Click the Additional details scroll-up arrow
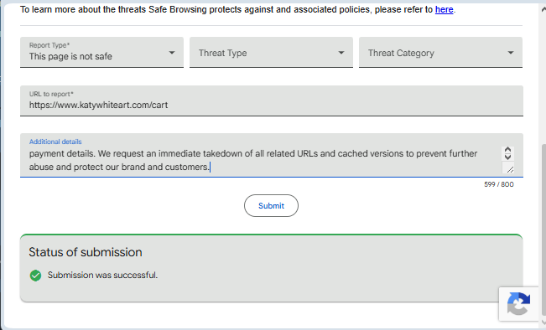This screenshot has height=330, width=546. pyautogui.click(x=507, y=150)
